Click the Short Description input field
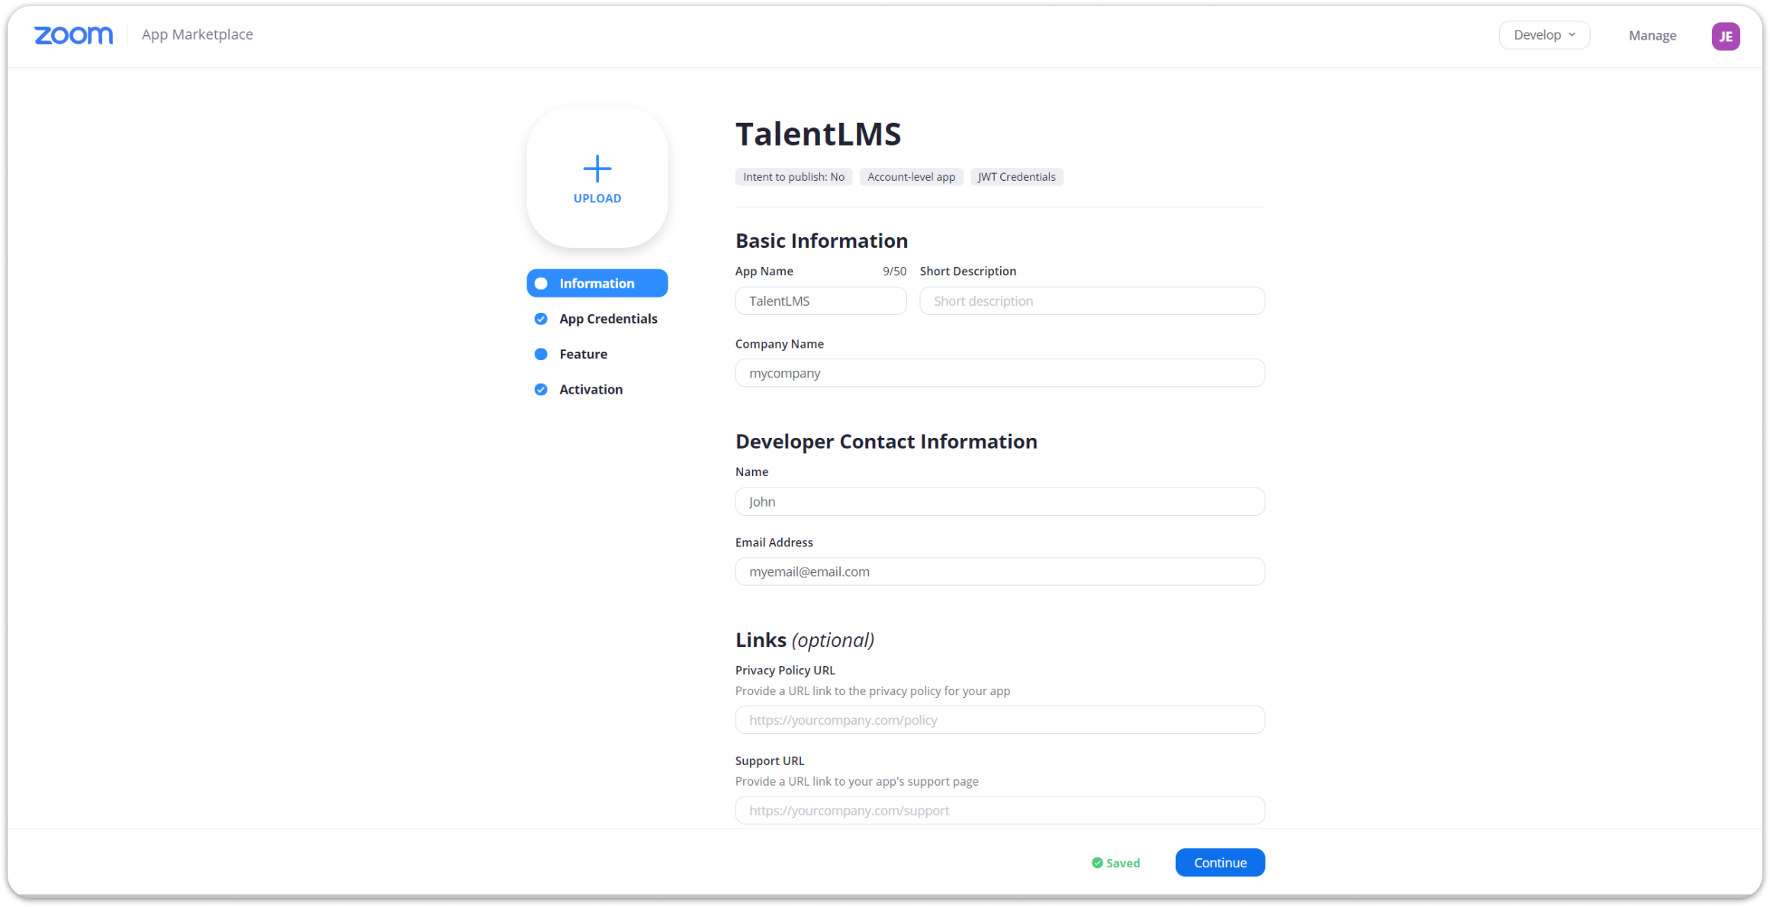 coord(1091,301)
